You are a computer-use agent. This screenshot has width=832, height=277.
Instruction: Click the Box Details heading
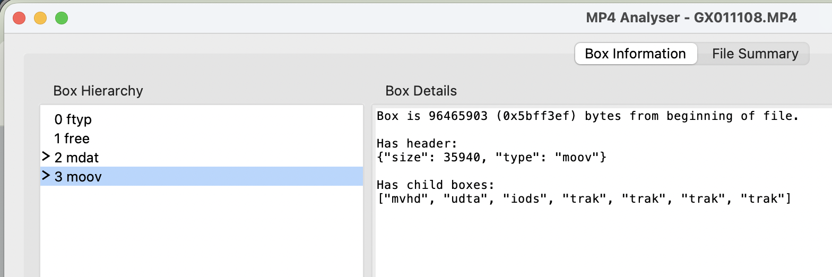[x=421, y=91]
